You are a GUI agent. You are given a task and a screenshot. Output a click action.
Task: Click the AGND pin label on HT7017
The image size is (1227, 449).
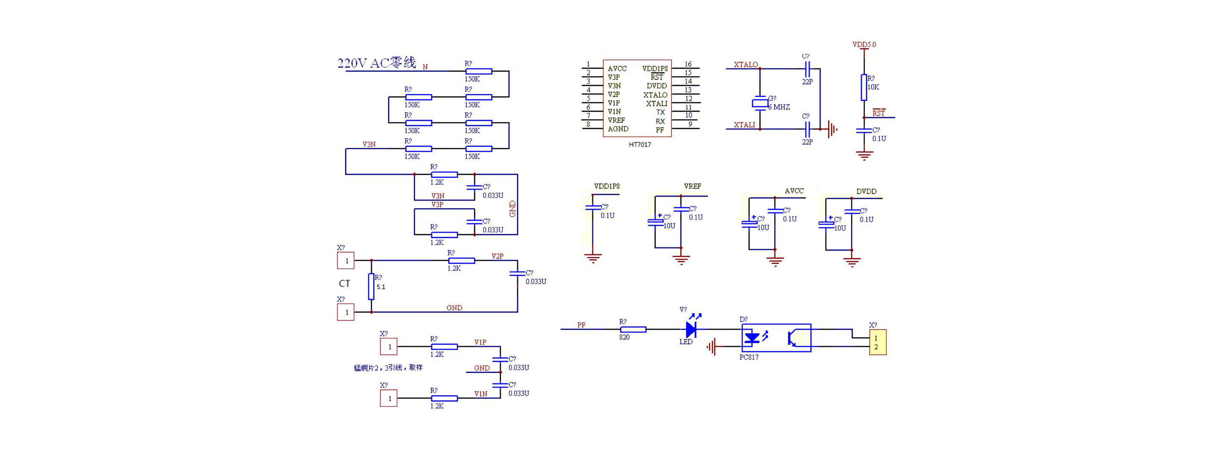(618, 129)
